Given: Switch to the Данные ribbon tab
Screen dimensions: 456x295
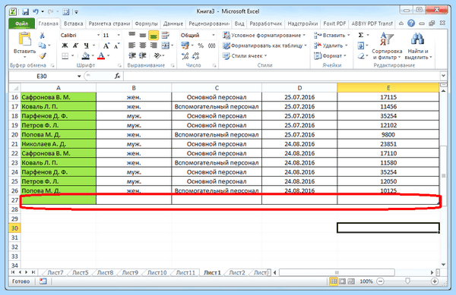Looking at the screenshot, I should 173,24.
